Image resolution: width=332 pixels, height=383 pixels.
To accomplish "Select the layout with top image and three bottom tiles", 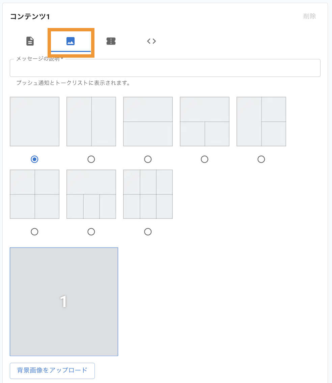I will [91, 194].
